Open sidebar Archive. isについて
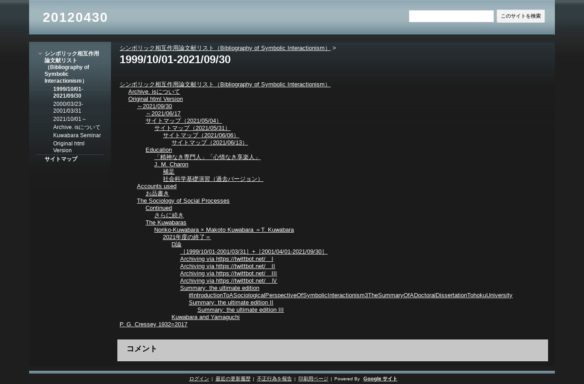Screen dimensions: 584x384 pyautogui.click(x=77, y=127)
